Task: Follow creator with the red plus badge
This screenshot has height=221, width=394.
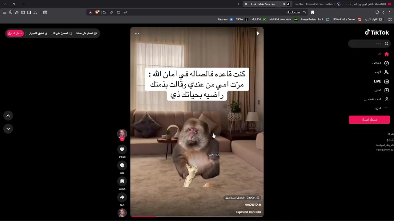Action: (122, 139)
